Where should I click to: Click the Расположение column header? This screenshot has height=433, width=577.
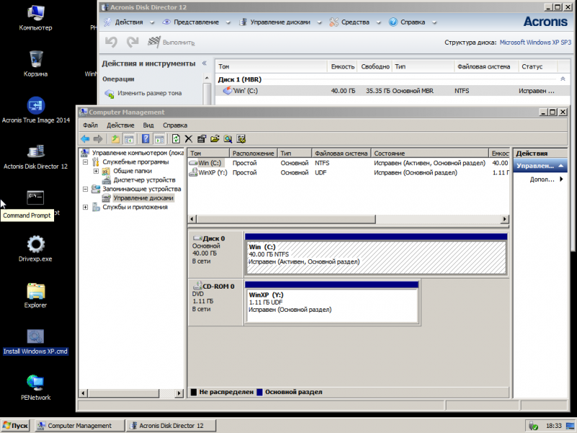[x=253, y=154]
